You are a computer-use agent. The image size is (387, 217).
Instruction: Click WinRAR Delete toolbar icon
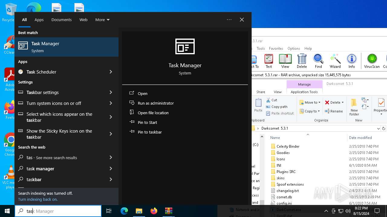302,61
